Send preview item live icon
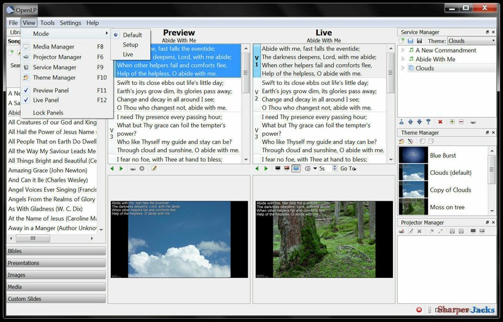Image resolution: width=503 pixels, height=322 pixels. 133,169
